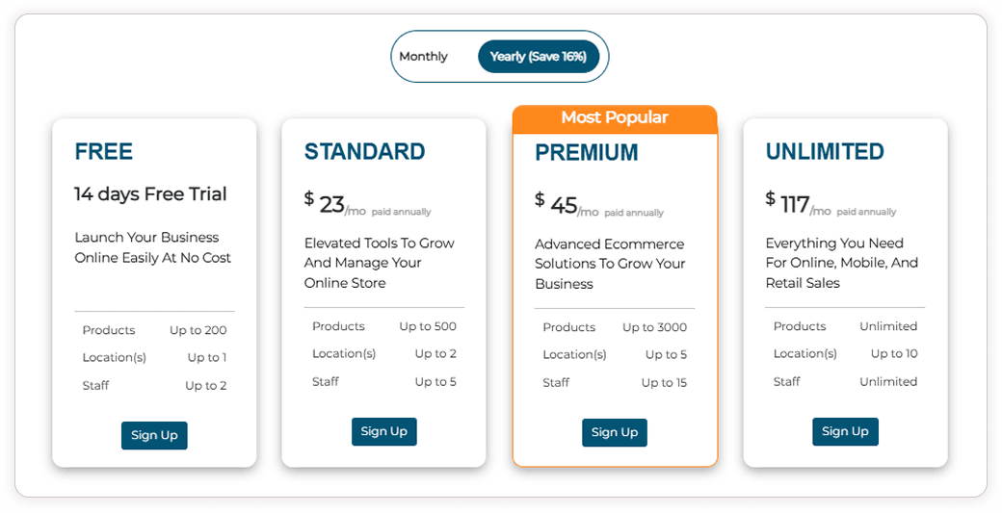Select the PREMIUM plan heading
Image resolution: width=1002 pixels, height=513 pixels.
(x=587, y=152)
